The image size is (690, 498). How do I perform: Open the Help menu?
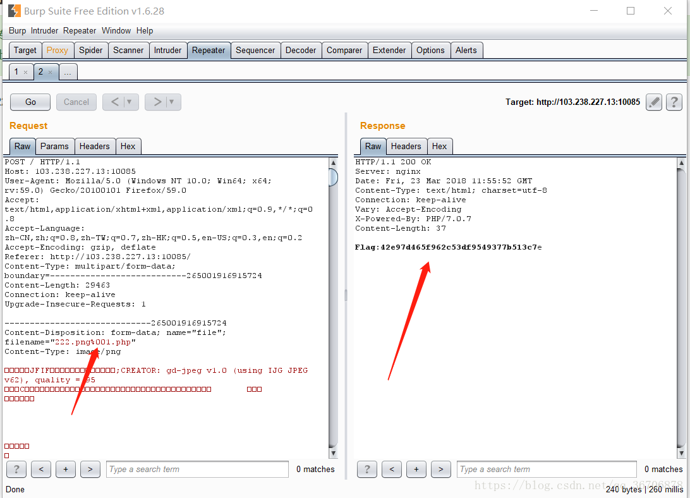click(x=145, y=31)
